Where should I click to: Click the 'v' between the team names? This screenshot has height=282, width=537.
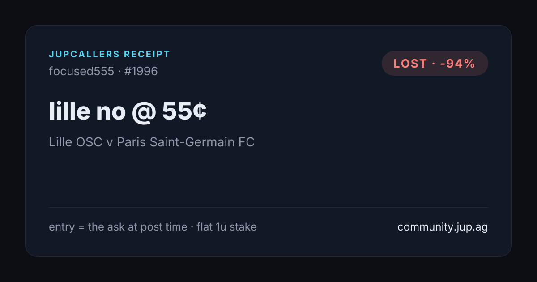pyautogui.click(x=110, y=143)
